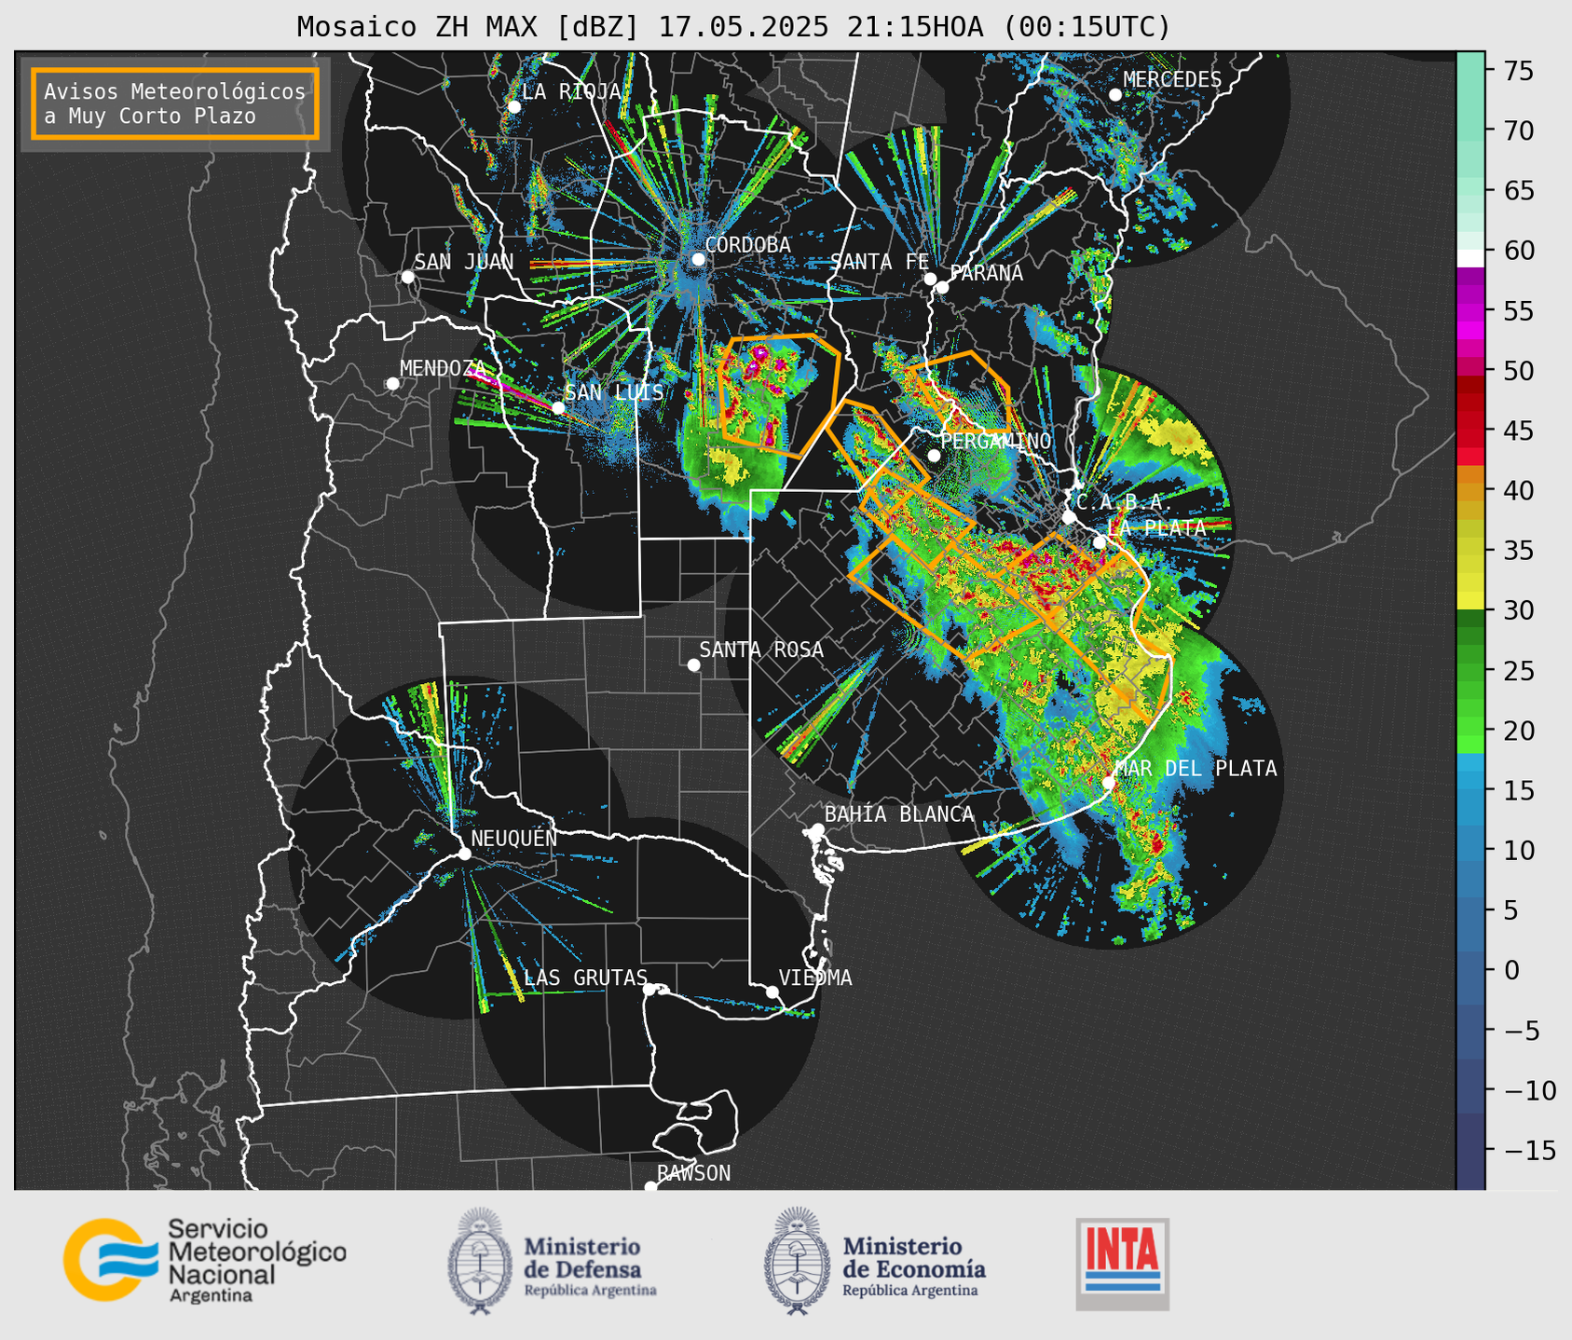Viewport: 1572px width, 1340px height.
Task: Click the SANTA ROSA city marker dot
Action: tap(693, 664)
